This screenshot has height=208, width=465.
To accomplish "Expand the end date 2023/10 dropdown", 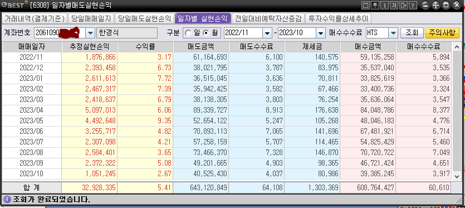I will click(x=321, y=33).
